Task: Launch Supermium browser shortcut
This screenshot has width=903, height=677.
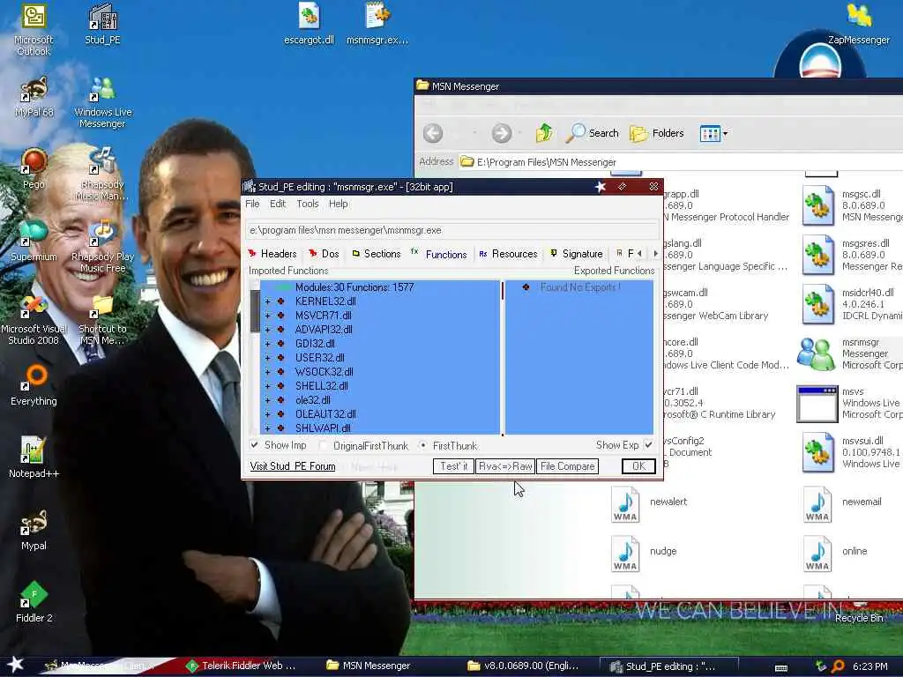Action: [x=34, y=242]
